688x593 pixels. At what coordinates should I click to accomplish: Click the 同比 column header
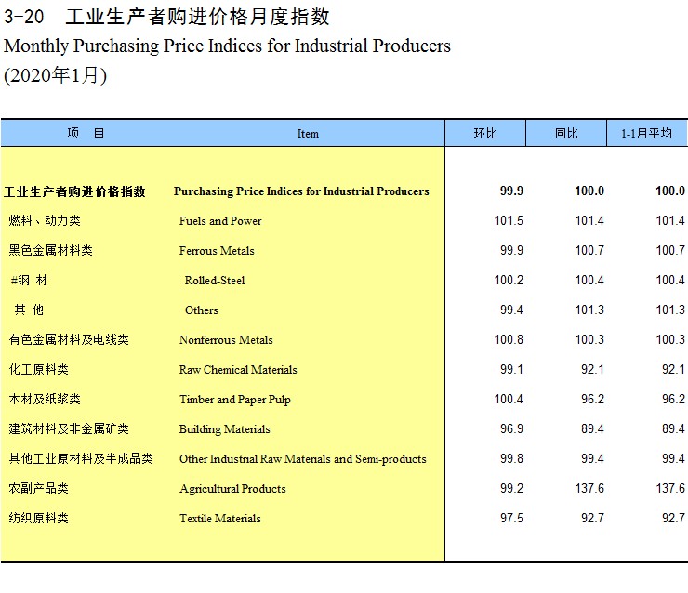click(x=566, y=133)
